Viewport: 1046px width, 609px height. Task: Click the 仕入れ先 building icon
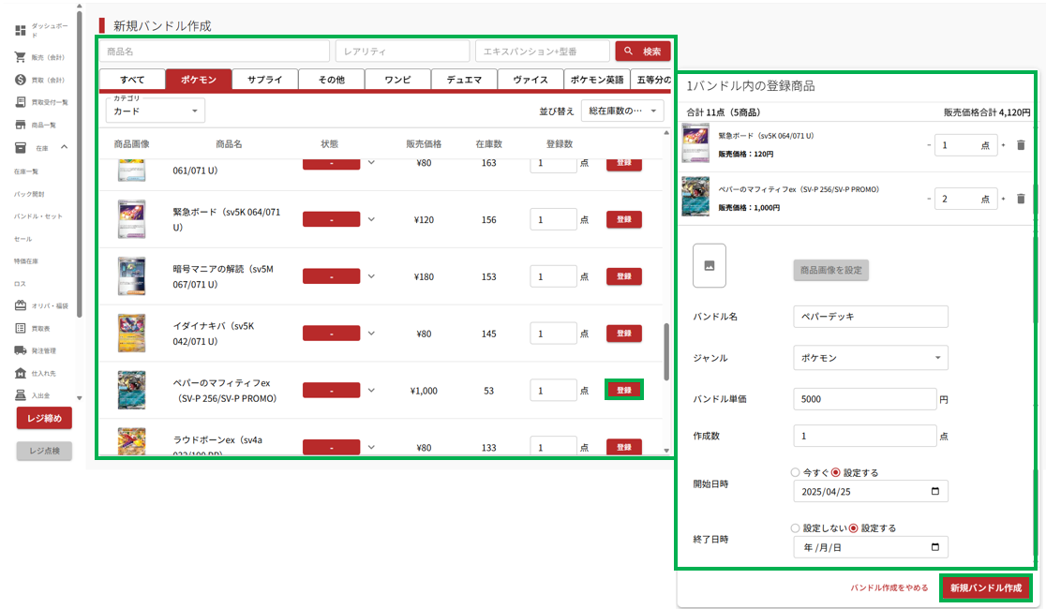(x=21, y=373)
